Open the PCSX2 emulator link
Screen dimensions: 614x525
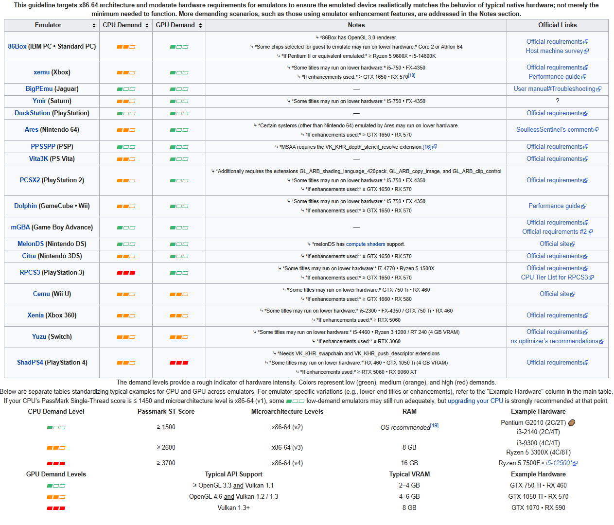pos(30,180)
